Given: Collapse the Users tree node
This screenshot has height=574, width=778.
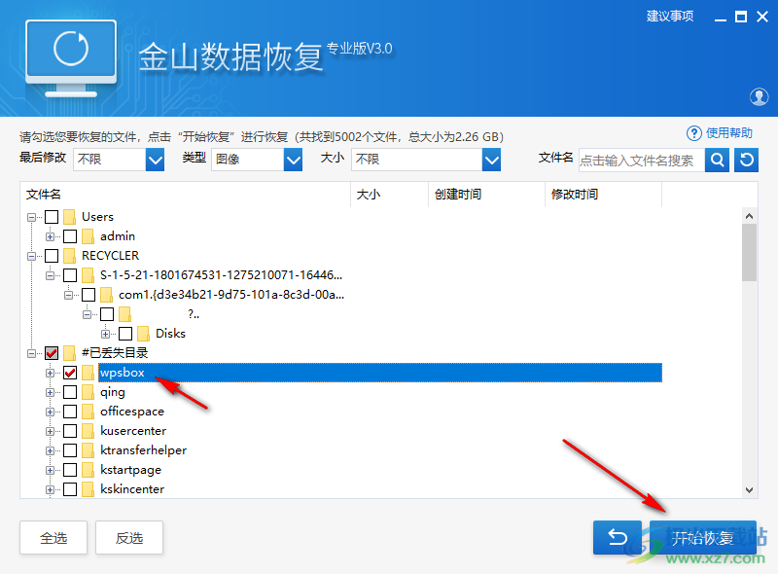Looking at the screenshot, I should click(x=32, y=217).
